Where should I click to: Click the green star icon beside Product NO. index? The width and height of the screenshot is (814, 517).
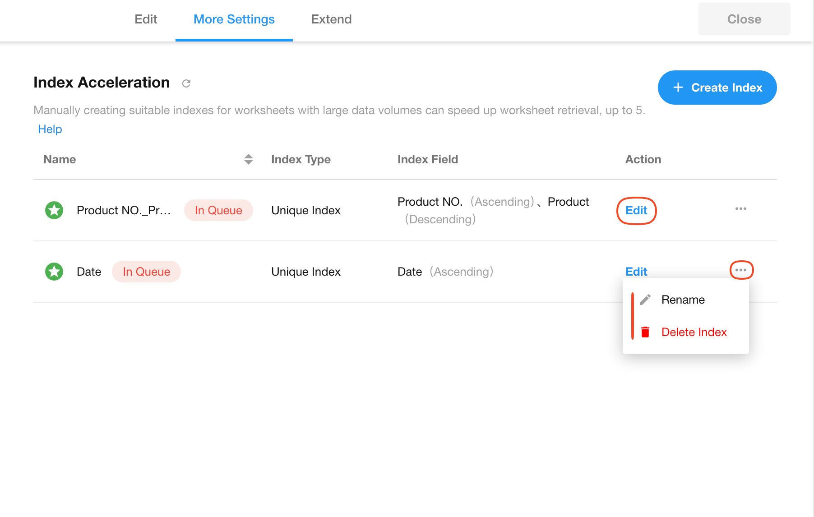54,210
